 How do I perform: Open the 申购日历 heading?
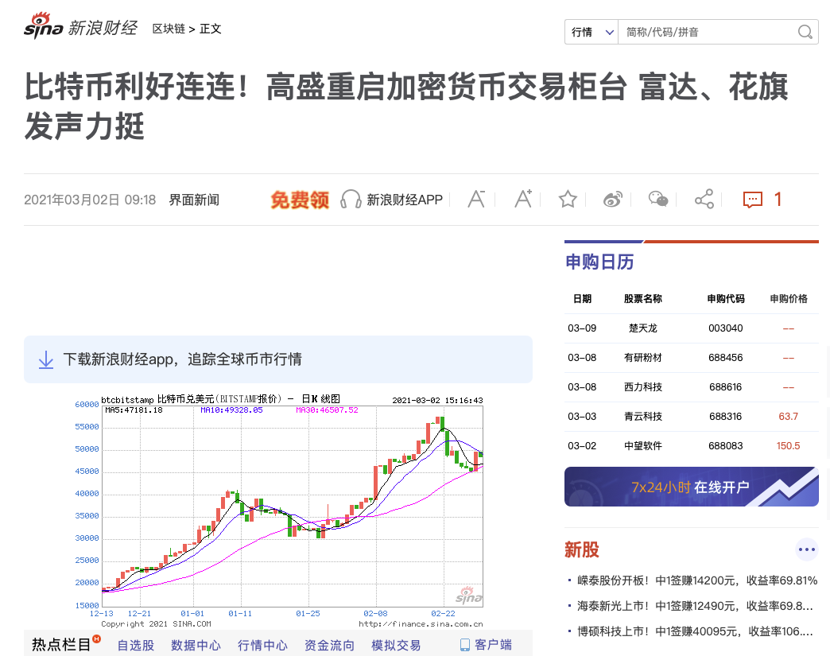599,262
